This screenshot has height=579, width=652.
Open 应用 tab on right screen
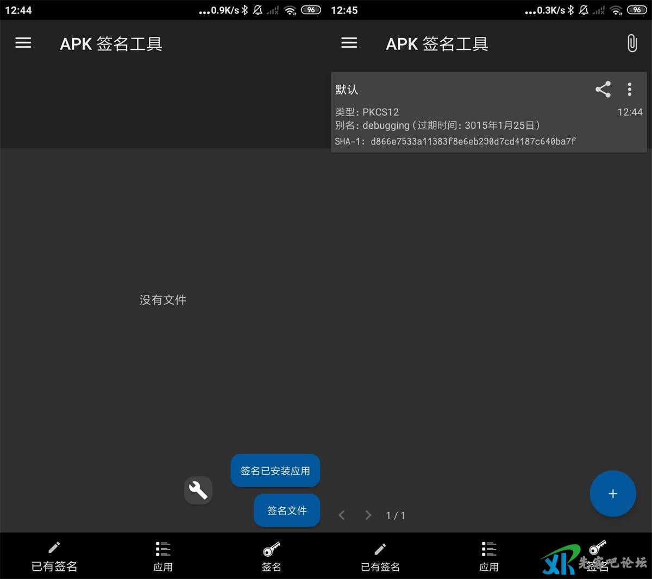point(489,557)
